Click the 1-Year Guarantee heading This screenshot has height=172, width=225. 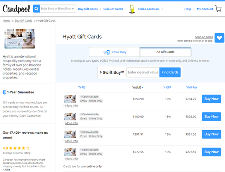pos(21,92)
